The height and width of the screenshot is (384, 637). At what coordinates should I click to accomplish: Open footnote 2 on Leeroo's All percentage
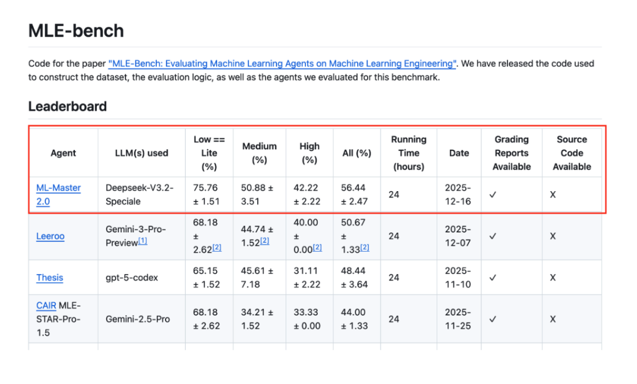click(364, 246)
